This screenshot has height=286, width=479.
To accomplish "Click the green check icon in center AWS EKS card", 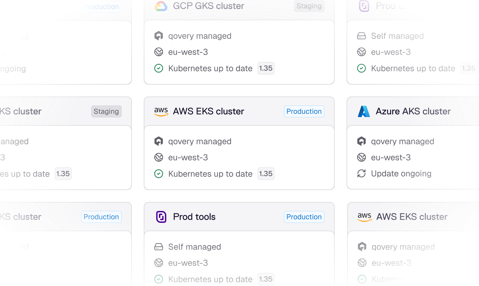I will (x=159, y=174).
